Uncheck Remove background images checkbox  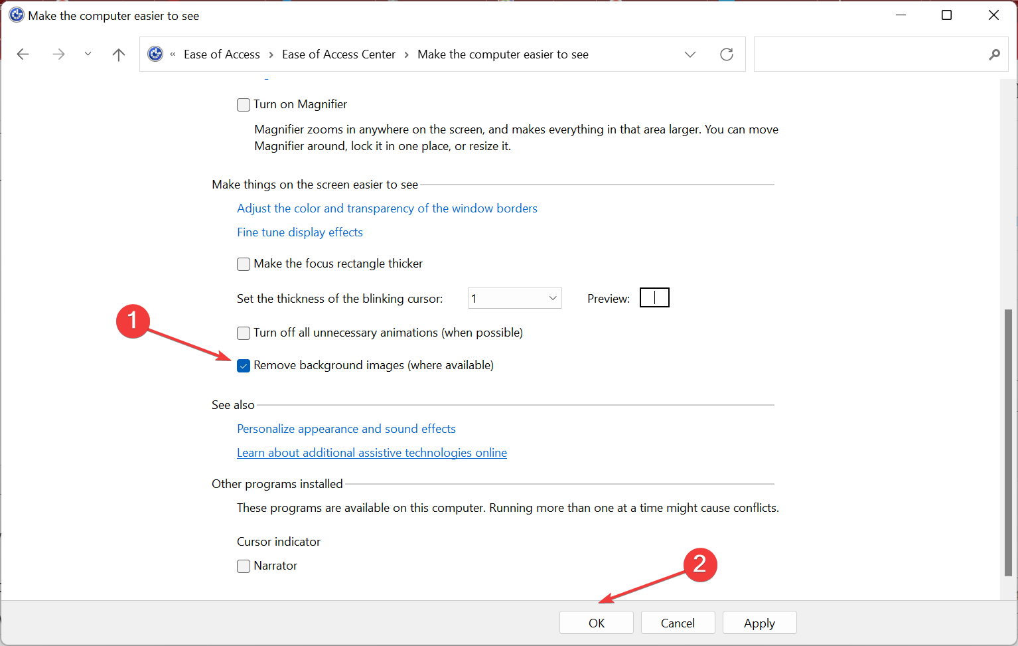tap(244, 366)
